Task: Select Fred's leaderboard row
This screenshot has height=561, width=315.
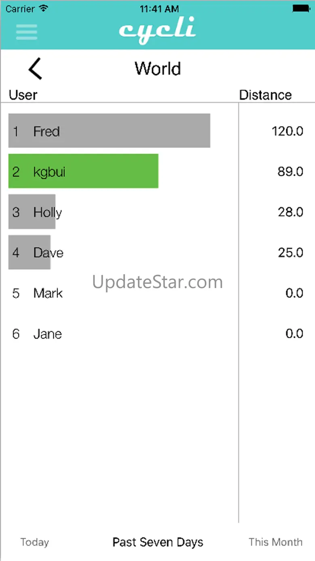Action: pyautogui.click(x=109, y=131)
